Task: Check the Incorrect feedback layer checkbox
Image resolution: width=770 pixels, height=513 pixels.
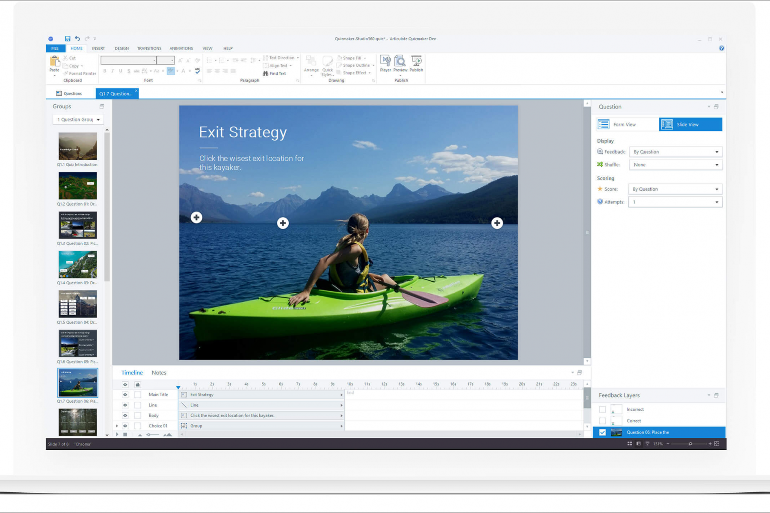Action: coord(602,409)
